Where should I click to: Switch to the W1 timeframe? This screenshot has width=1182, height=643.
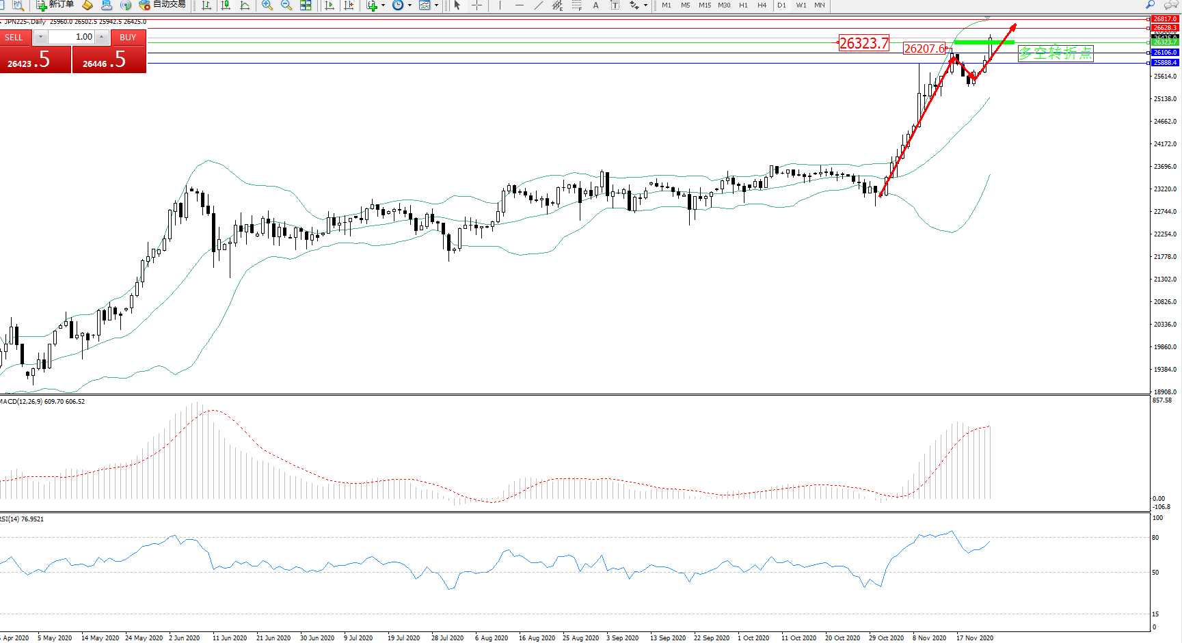[x=801, y=5]
